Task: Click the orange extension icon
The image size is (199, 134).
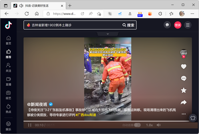Action: (x=150, y=14)
